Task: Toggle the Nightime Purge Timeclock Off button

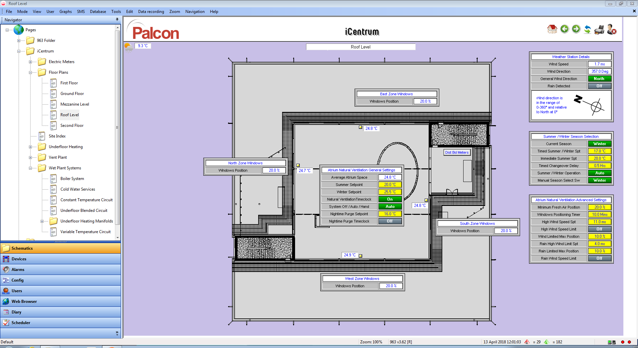Action: coord(390,221)
